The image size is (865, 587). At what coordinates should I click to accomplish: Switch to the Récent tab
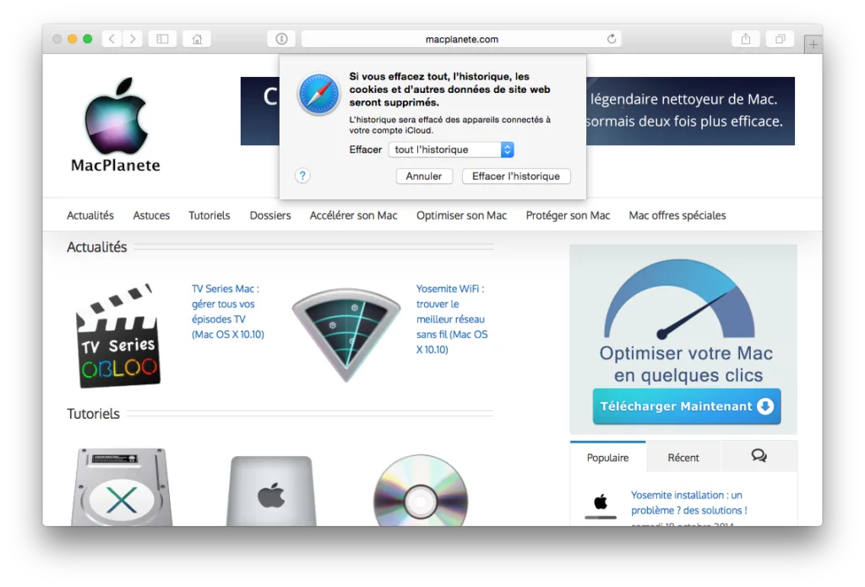tap(683, 456)
